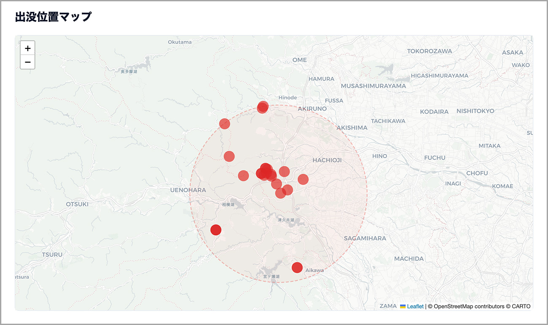Click the red marker directly south of Hachioji label

tap(303, 179)
